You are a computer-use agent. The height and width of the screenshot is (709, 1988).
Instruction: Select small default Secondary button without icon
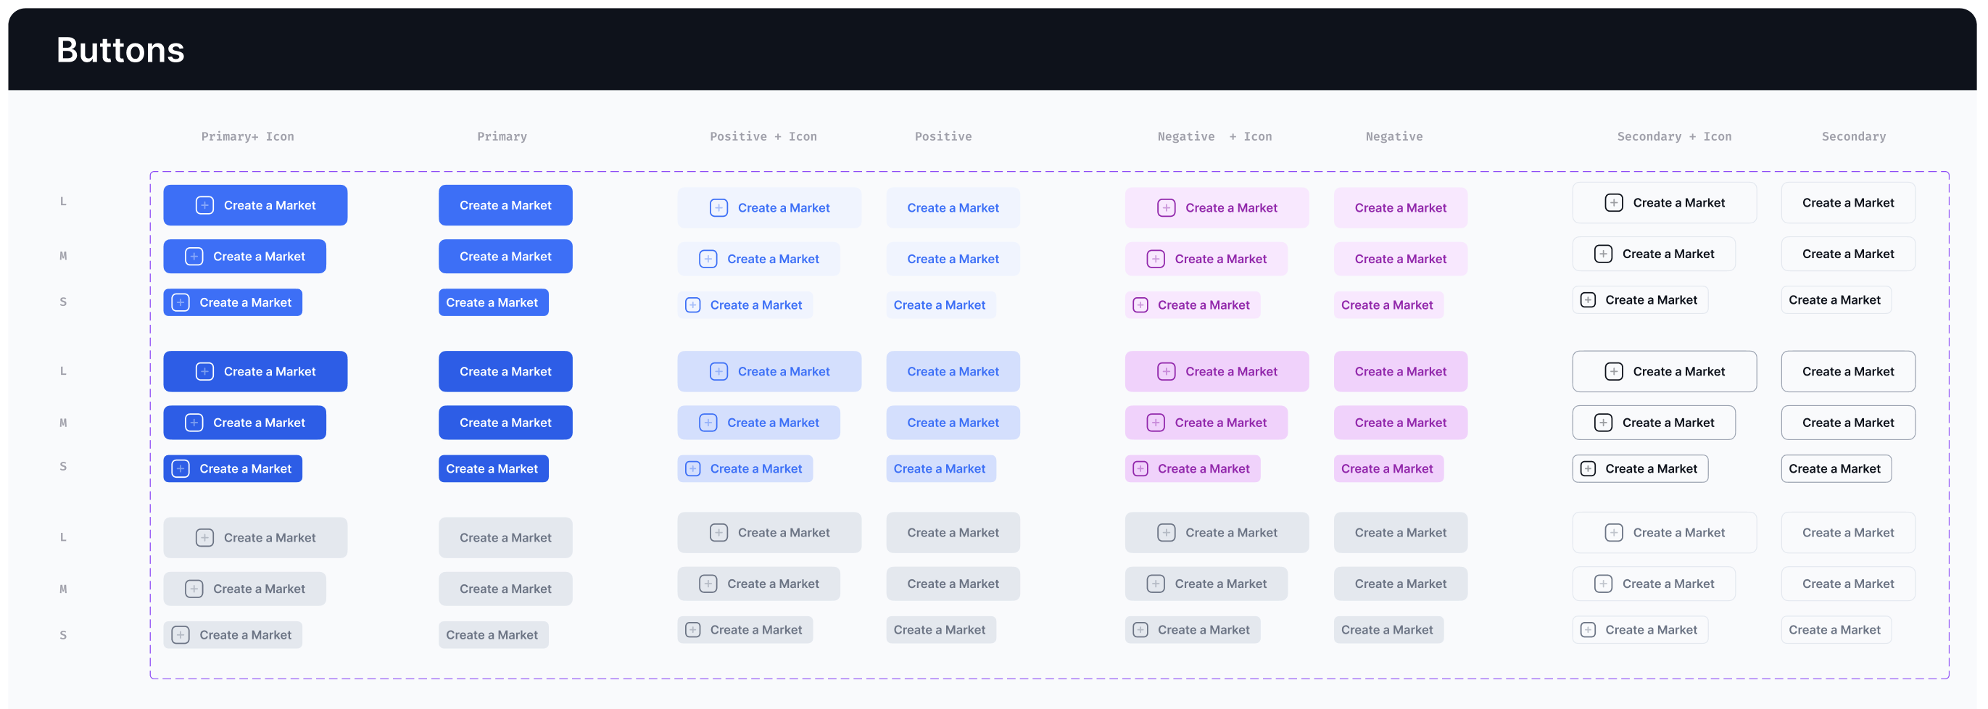click(1836, 300)
